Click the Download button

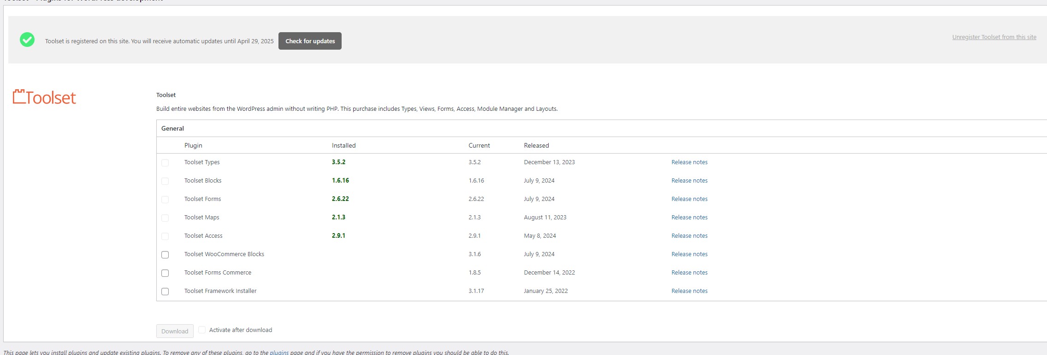(175, 331)
